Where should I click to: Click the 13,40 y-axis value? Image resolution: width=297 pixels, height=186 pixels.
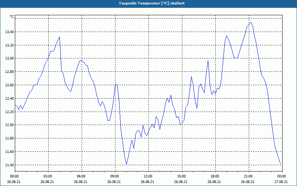click(9, 32)
